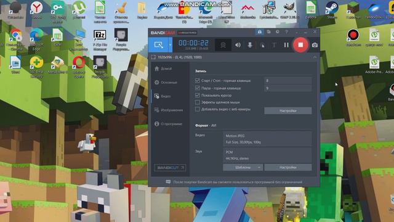The image size is (394, 222).
Task: Collapse the Bandicam panel chevron
Action: [x=315, y=57]
